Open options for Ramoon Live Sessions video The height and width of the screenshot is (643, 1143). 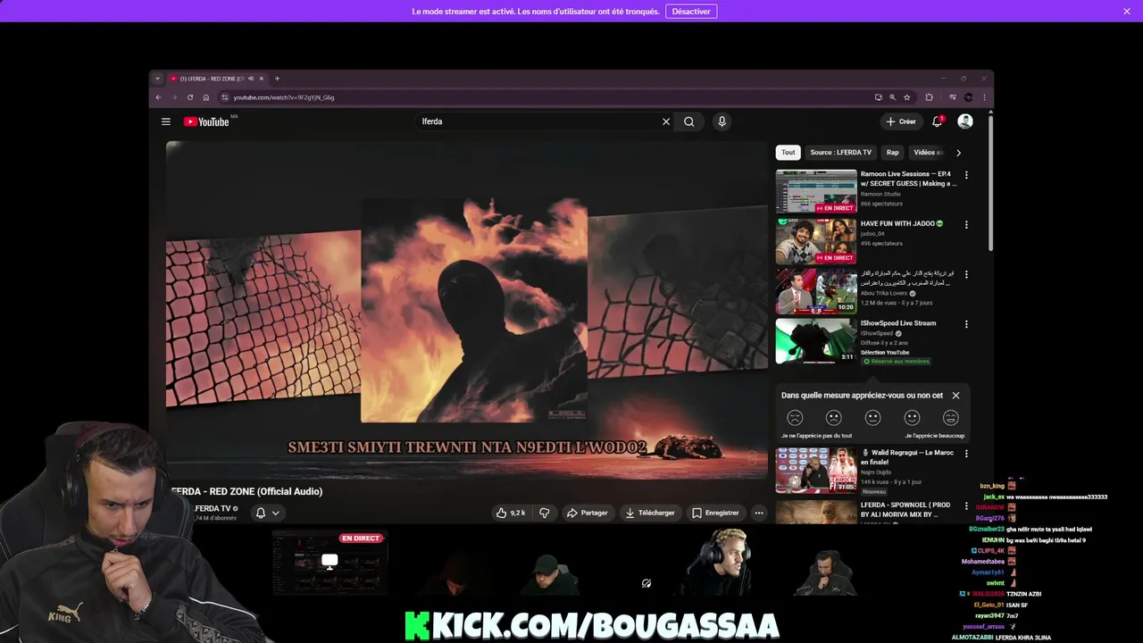coord(966,175)
